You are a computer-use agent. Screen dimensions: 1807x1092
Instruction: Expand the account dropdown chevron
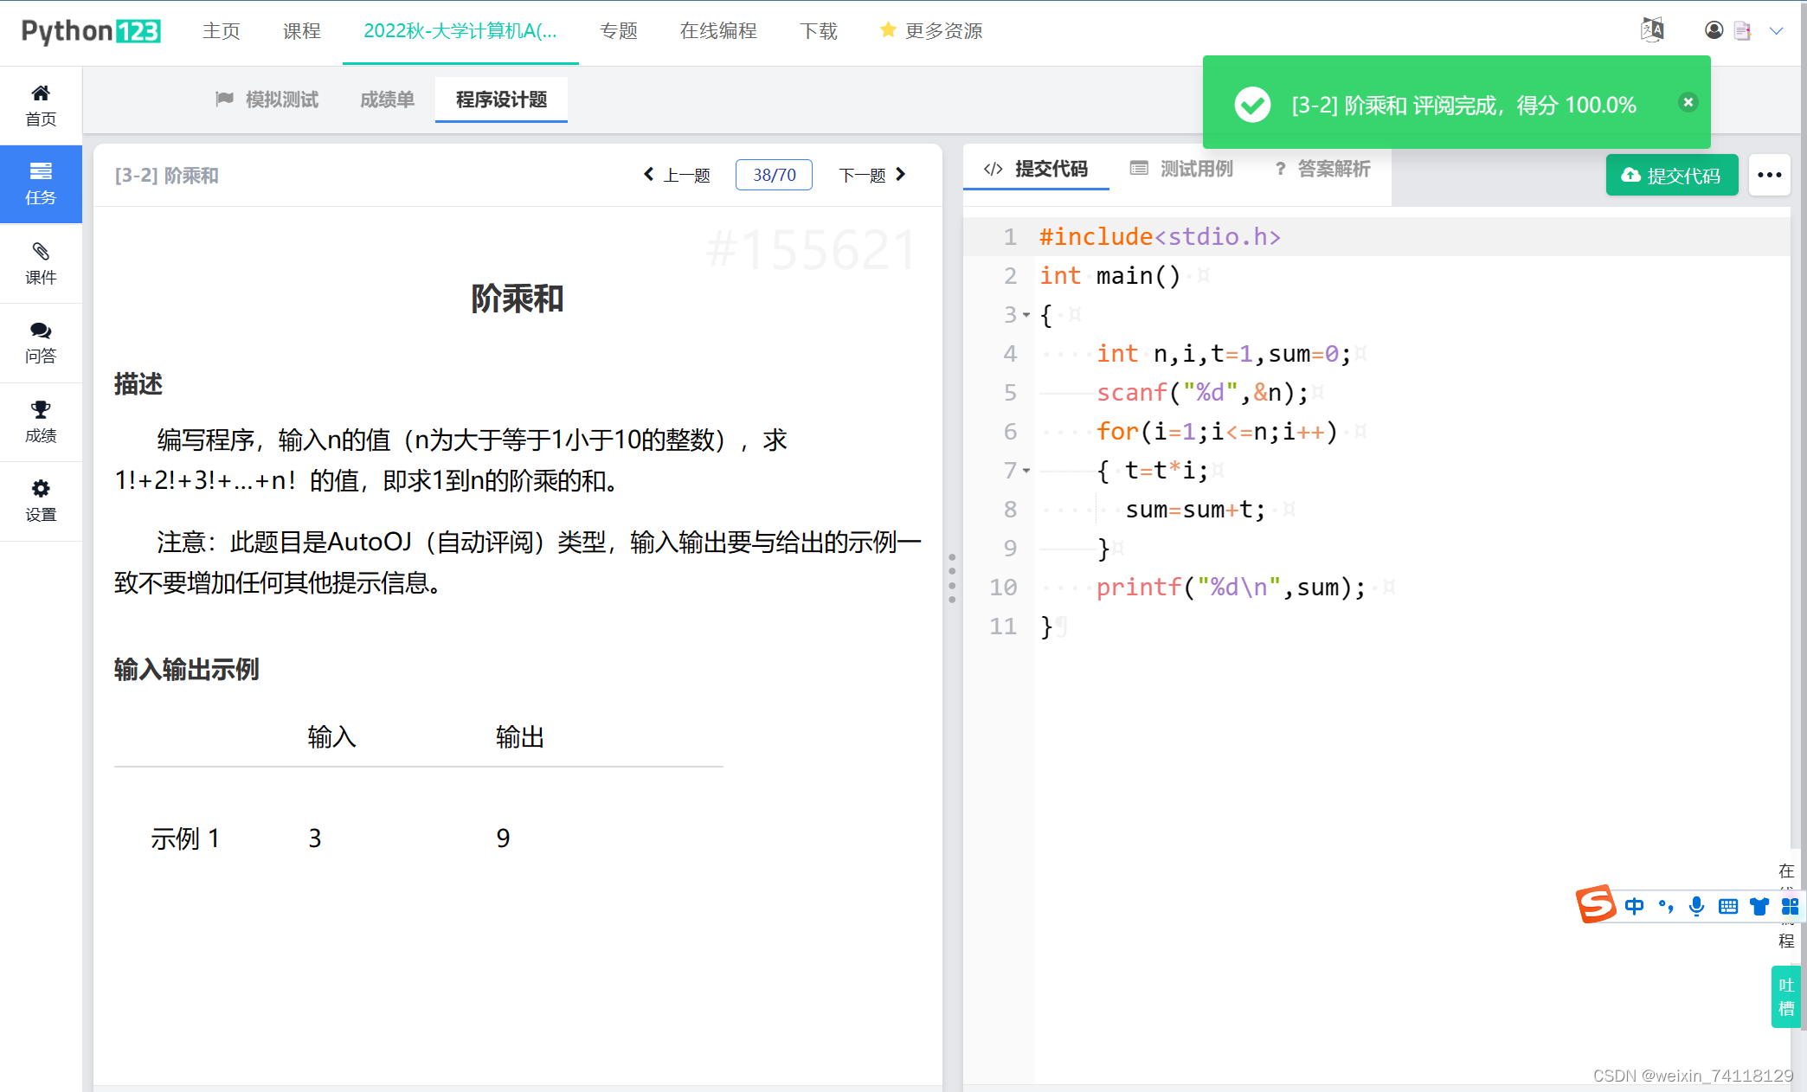click(1776, 30)
